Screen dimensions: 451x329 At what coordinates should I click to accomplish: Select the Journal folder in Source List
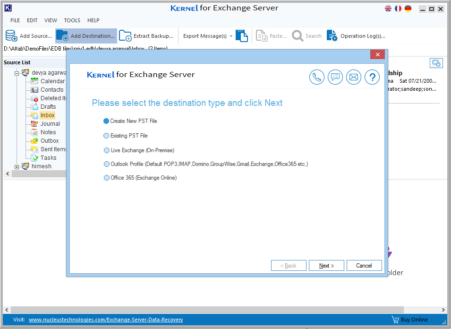[50, 124]
